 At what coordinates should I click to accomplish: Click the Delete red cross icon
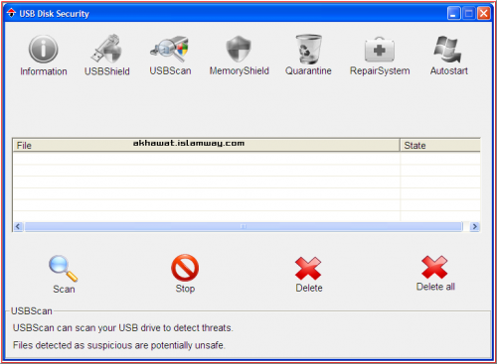308,269
